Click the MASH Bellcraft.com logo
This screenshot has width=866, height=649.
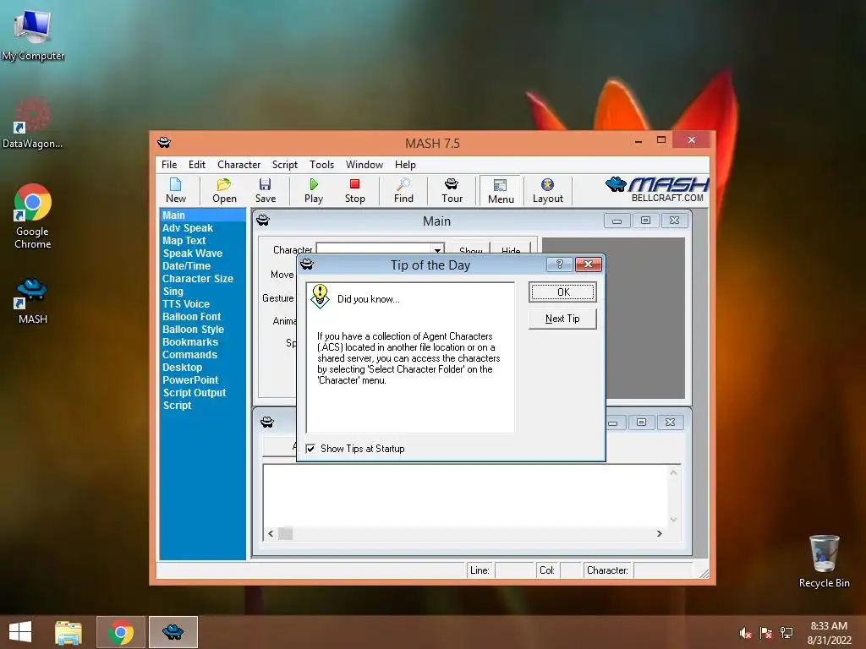click(x=656, y=189)
